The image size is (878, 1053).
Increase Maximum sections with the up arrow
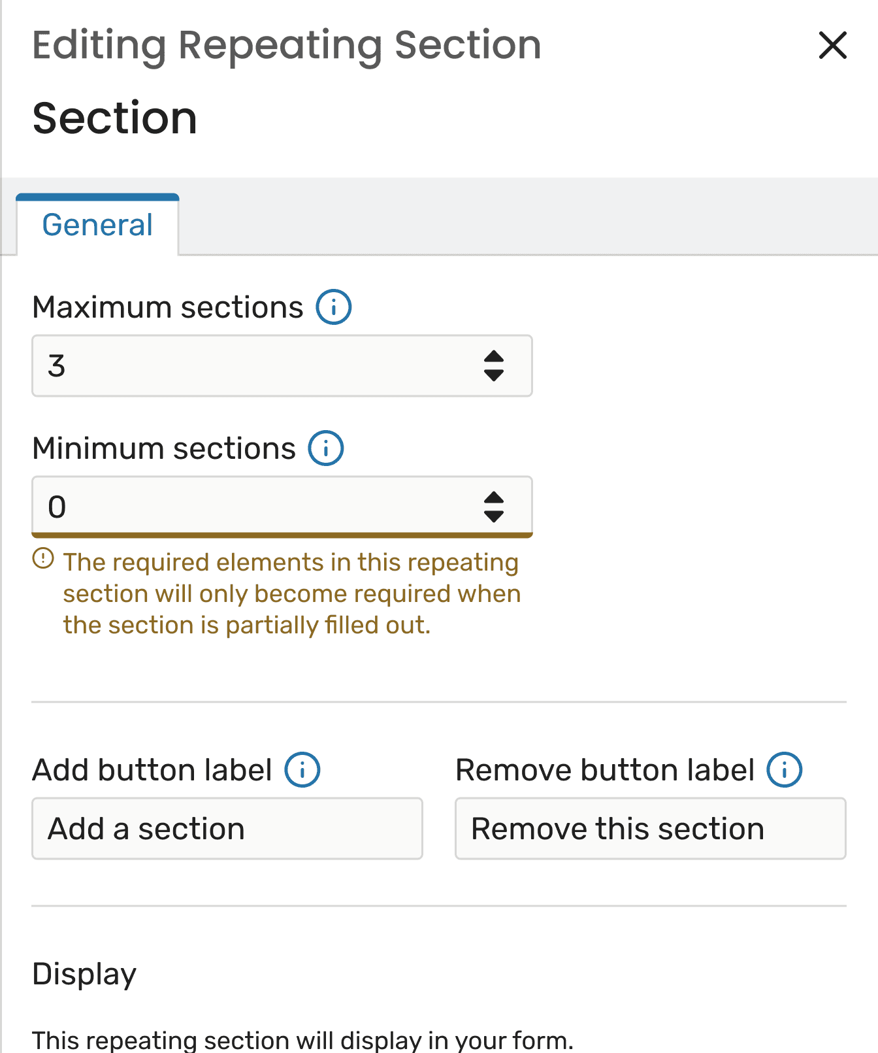494,357
